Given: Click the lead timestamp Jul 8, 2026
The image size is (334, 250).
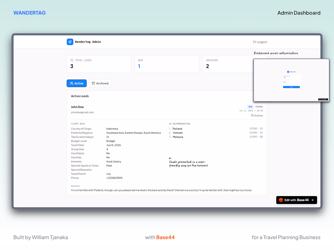Looking at the screenshot, I should point(251,111).
